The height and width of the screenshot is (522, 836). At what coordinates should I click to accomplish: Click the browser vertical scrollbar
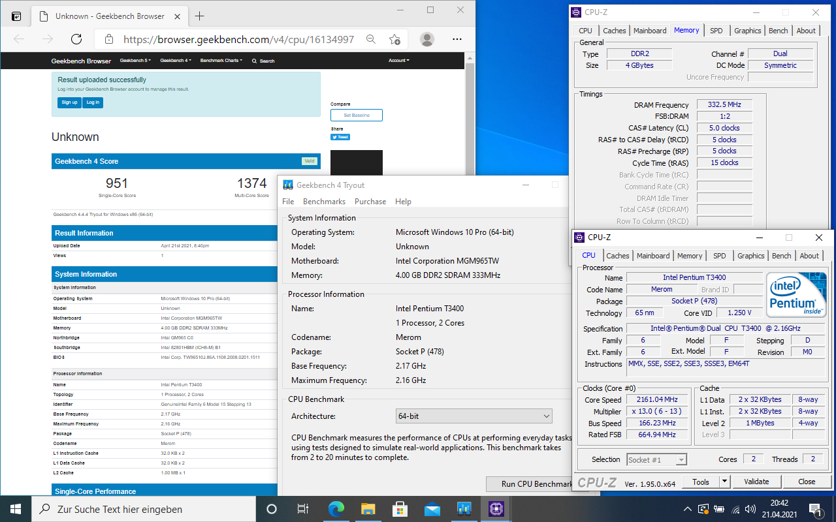470,274
